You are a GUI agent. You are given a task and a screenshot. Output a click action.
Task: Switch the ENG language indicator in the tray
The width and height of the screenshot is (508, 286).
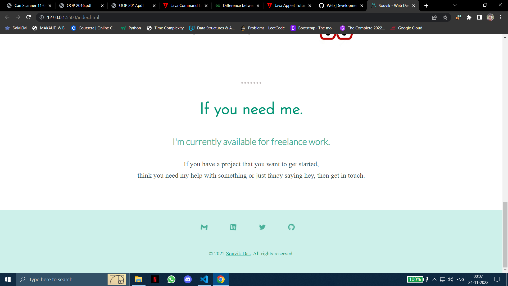pos(460,279)
